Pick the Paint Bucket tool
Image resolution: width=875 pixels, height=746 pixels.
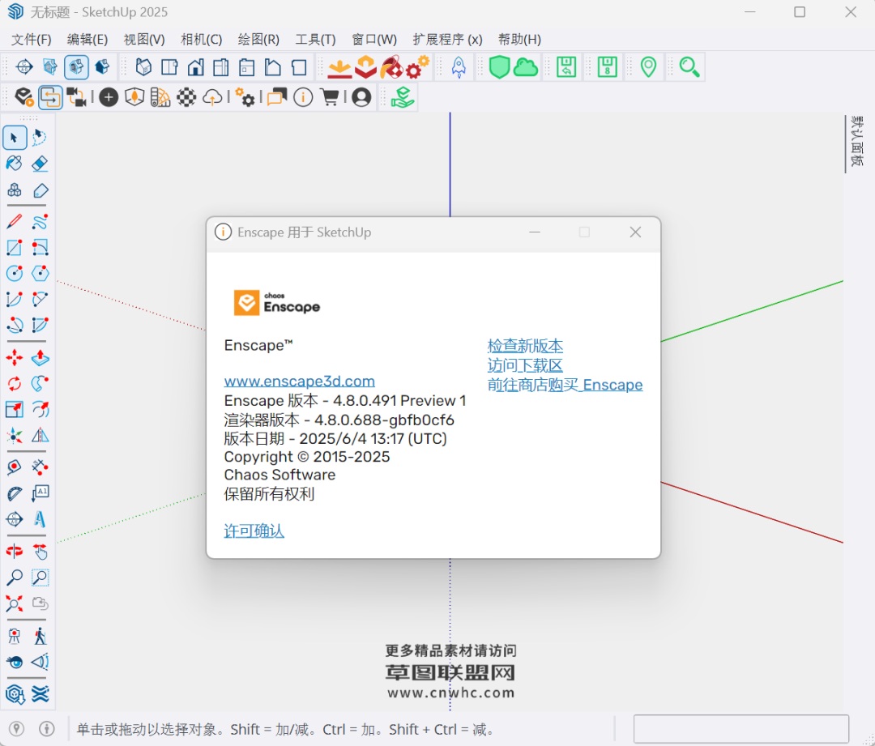[15, 164]
